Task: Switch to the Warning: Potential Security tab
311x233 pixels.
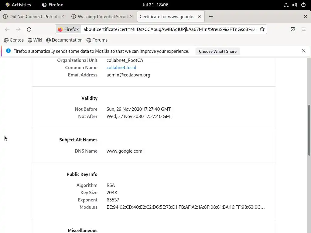Action: 102,16
